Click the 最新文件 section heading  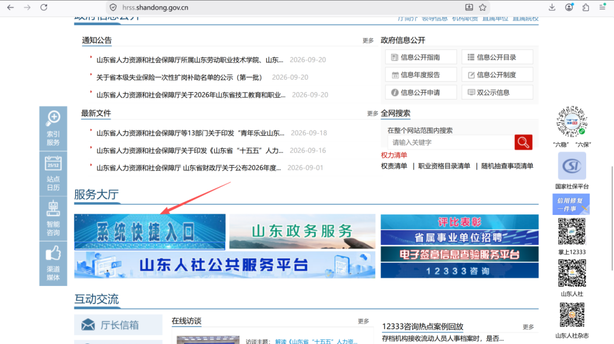pos(96,113)
